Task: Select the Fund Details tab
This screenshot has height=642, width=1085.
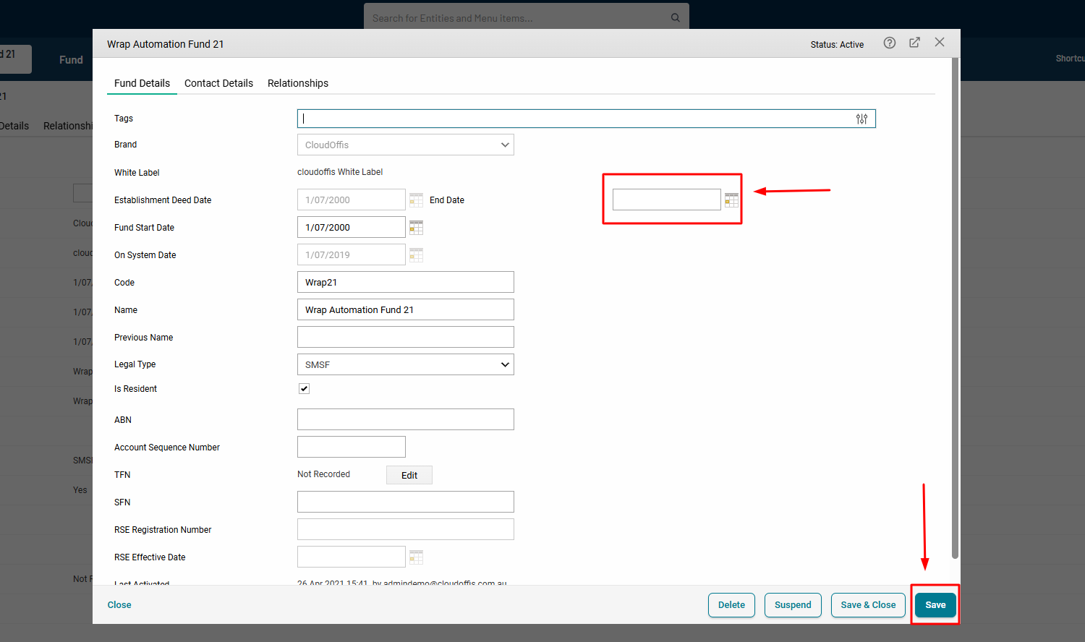Action: pyautogui.click(x=142, y=83)
